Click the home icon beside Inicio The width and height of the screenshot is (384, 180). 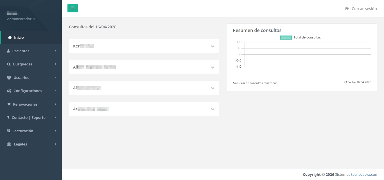click(x=10, y=38)
